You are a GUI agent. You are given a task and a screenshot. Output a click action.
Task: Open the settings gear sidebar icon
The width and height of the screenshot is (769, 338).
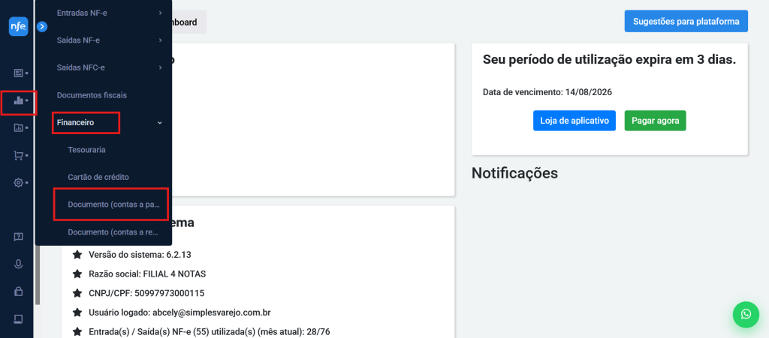tap(18, 182)
